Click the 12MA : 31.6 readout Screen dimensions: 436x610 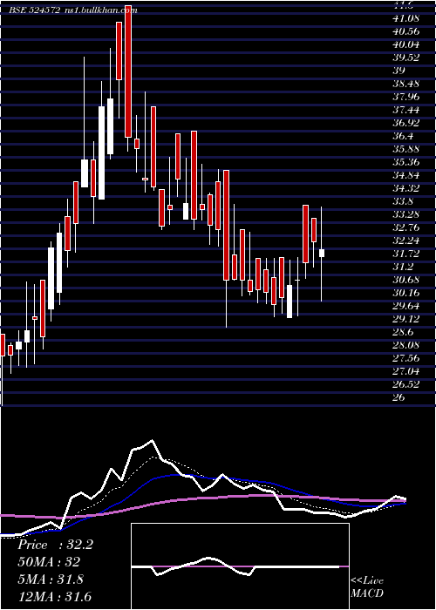(x=54, y=596)
